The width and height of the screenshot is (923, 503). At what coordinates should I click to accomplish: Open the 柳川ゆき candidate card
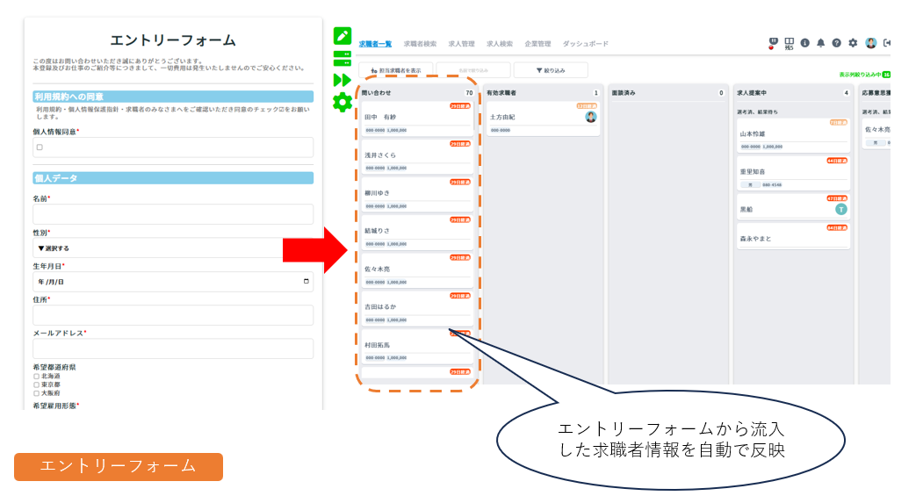pos(417,195)
